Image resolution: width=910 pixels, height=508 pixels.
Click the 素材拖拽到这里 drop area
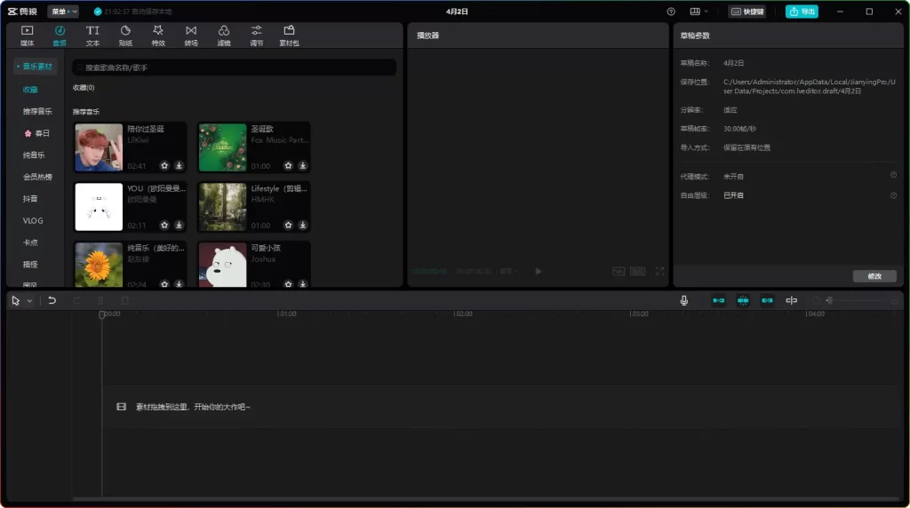point(505,407)
